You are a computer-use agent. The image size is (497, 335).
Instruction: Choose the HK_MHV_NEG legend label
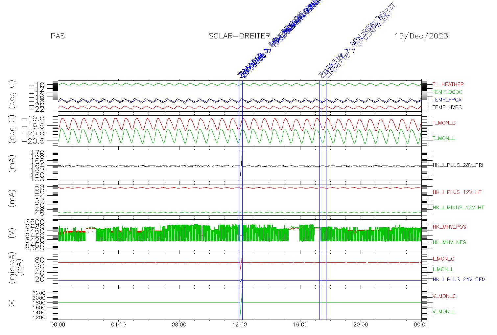449,242
